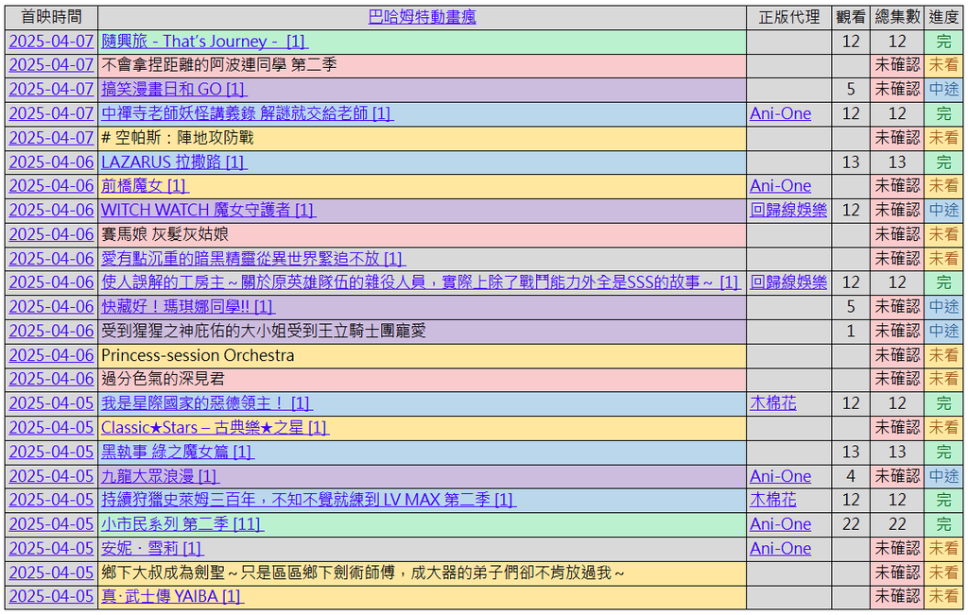Open the 巴哈姆特動畫瘋 header link
The image size is (968, 615).
(422, 17)
